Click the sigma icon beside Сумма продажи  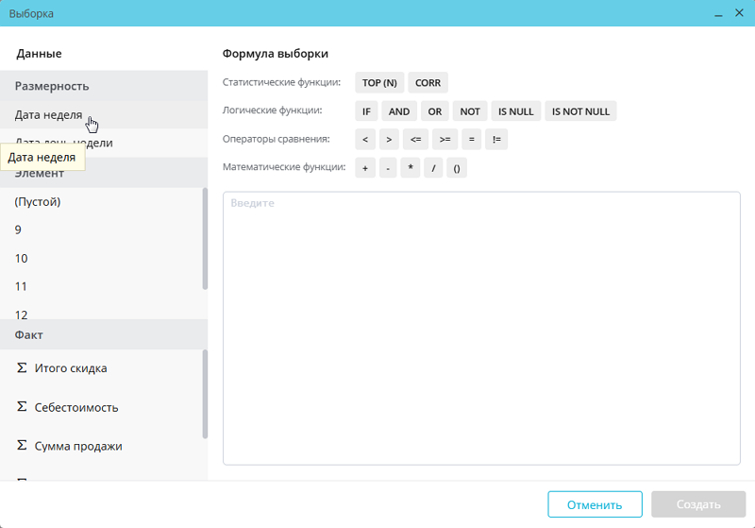point(22,446)
